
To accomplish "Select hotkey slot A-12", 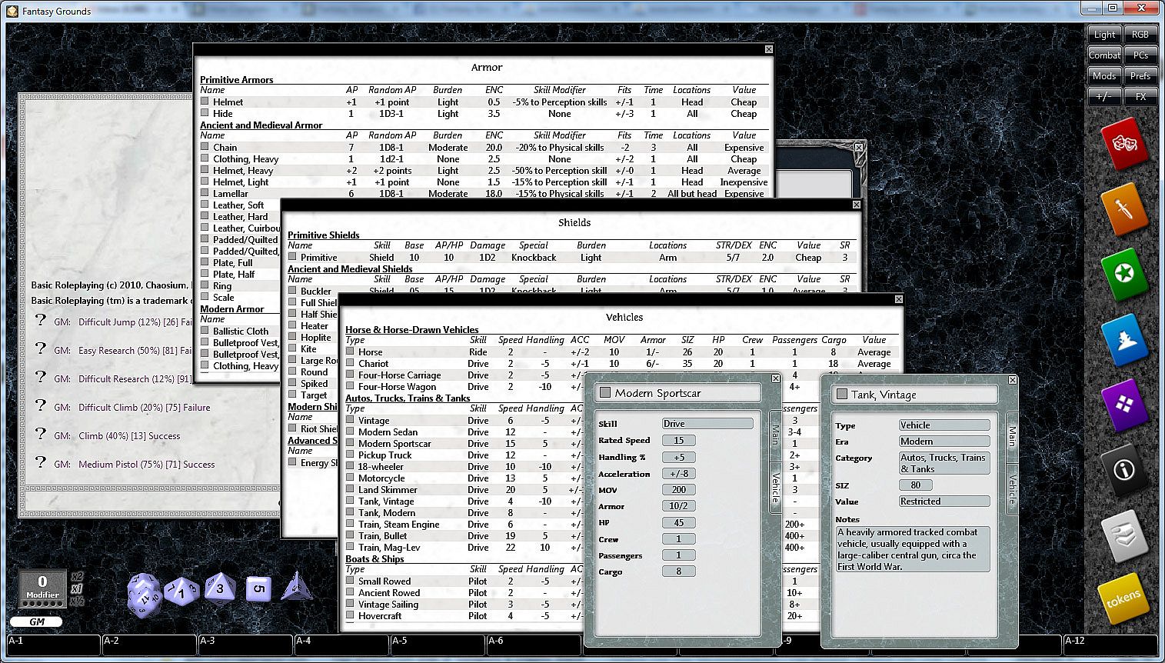I will pyautogui.click(x=1110, y=645).
